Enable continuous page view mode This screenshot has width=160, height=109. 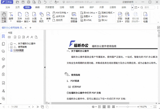tap(104, 107)
